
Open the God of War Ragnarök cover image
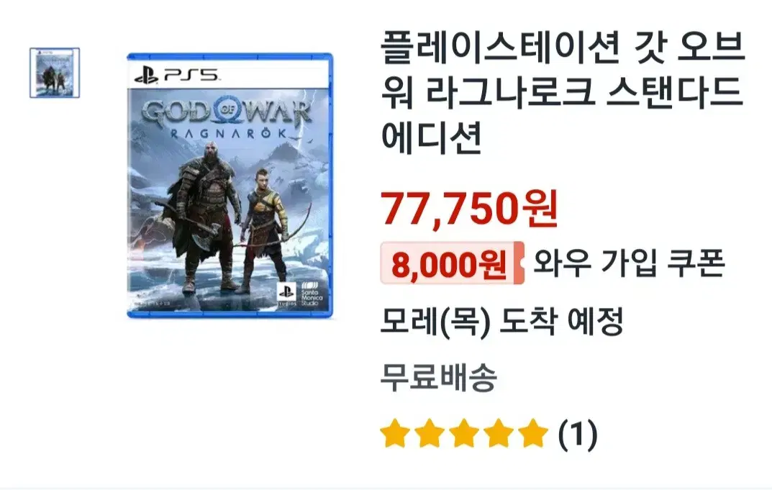coord(230,185)
